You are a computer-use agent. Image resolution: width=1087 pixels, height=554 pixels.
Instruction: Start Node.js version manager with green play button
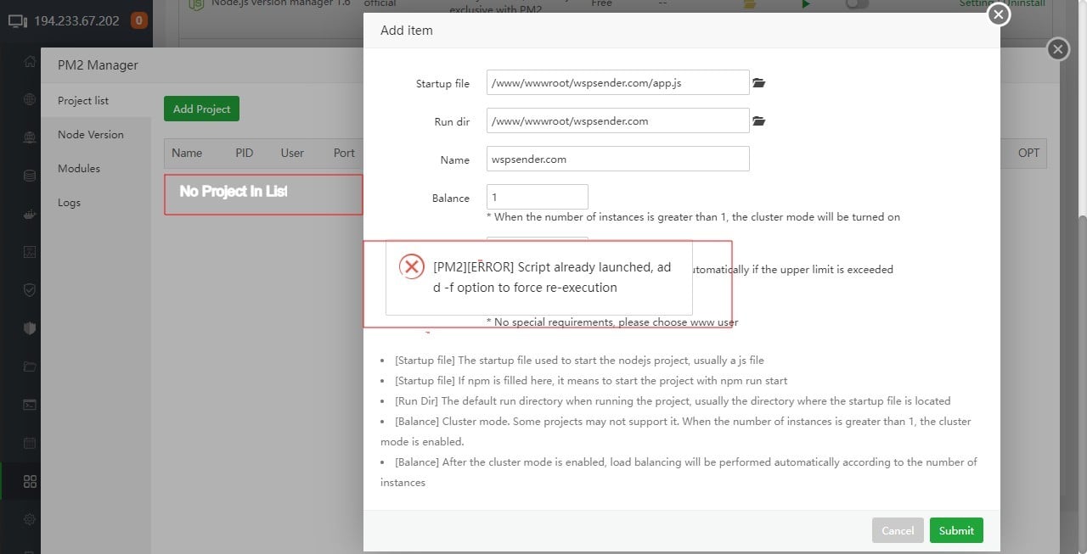pyautogui.click(x=805, y=4)
